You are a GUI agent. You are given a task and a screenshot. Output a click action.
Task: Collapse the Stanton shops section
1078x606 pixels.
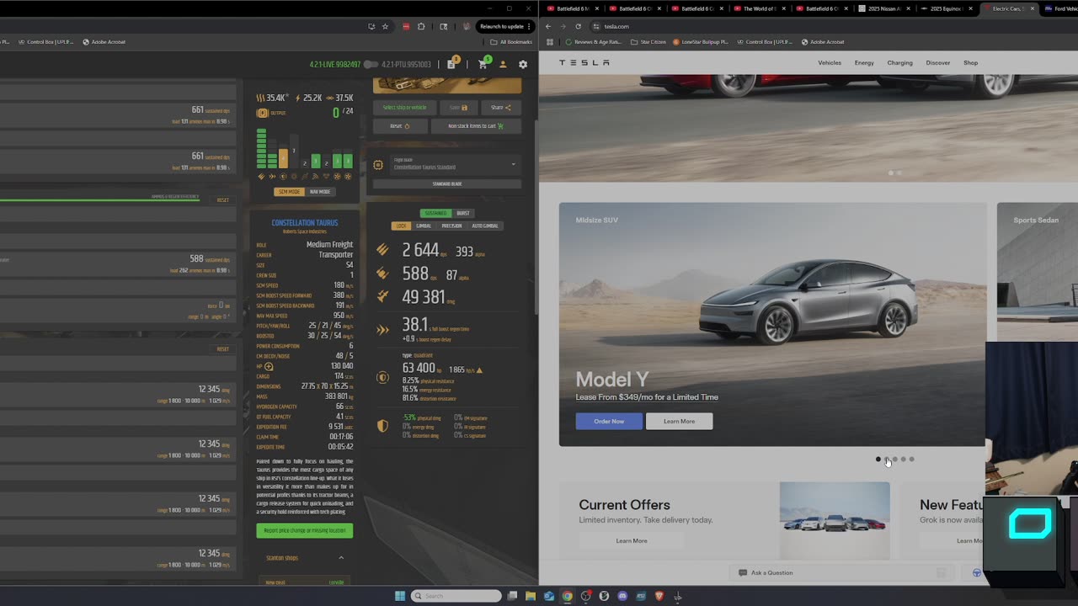point(341,558)
